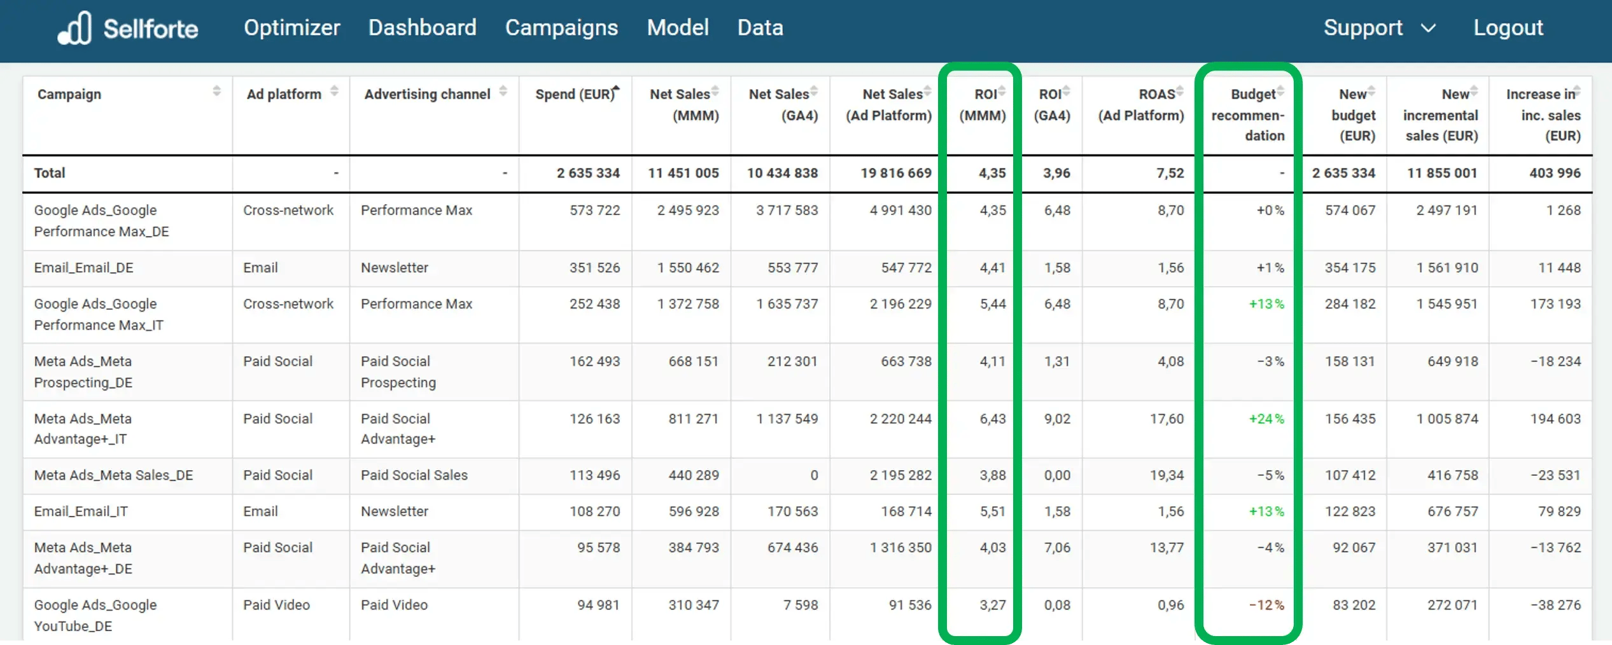
Task: Click the Sellforte logo icon
Action: pyautogui.click(x=74, y=28)
